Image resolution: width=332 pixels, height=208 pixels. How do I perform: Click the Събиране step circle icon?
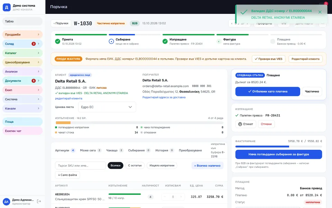[x=111, y=41]
